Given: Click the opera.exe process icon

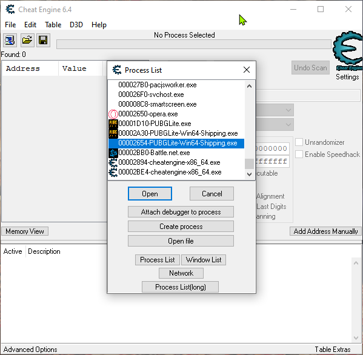Looking at the screenshot, I should click(x=113, y=114).
